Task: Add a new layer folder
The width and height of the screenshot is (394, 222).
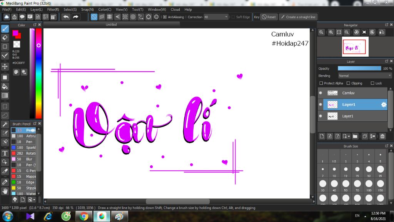Action: (355, 136)
